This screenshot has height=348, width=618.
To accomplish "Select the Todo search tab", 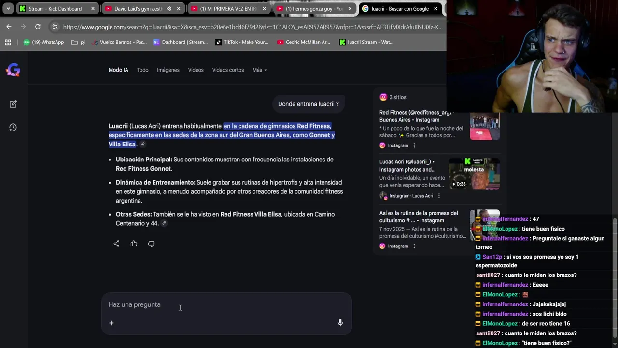I will point(142,70).
